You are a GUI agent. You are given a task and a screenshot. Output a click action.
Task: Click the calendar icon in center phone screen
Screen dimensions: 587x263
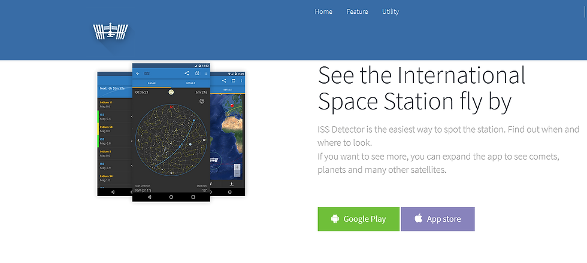click(x=197, y=73)
